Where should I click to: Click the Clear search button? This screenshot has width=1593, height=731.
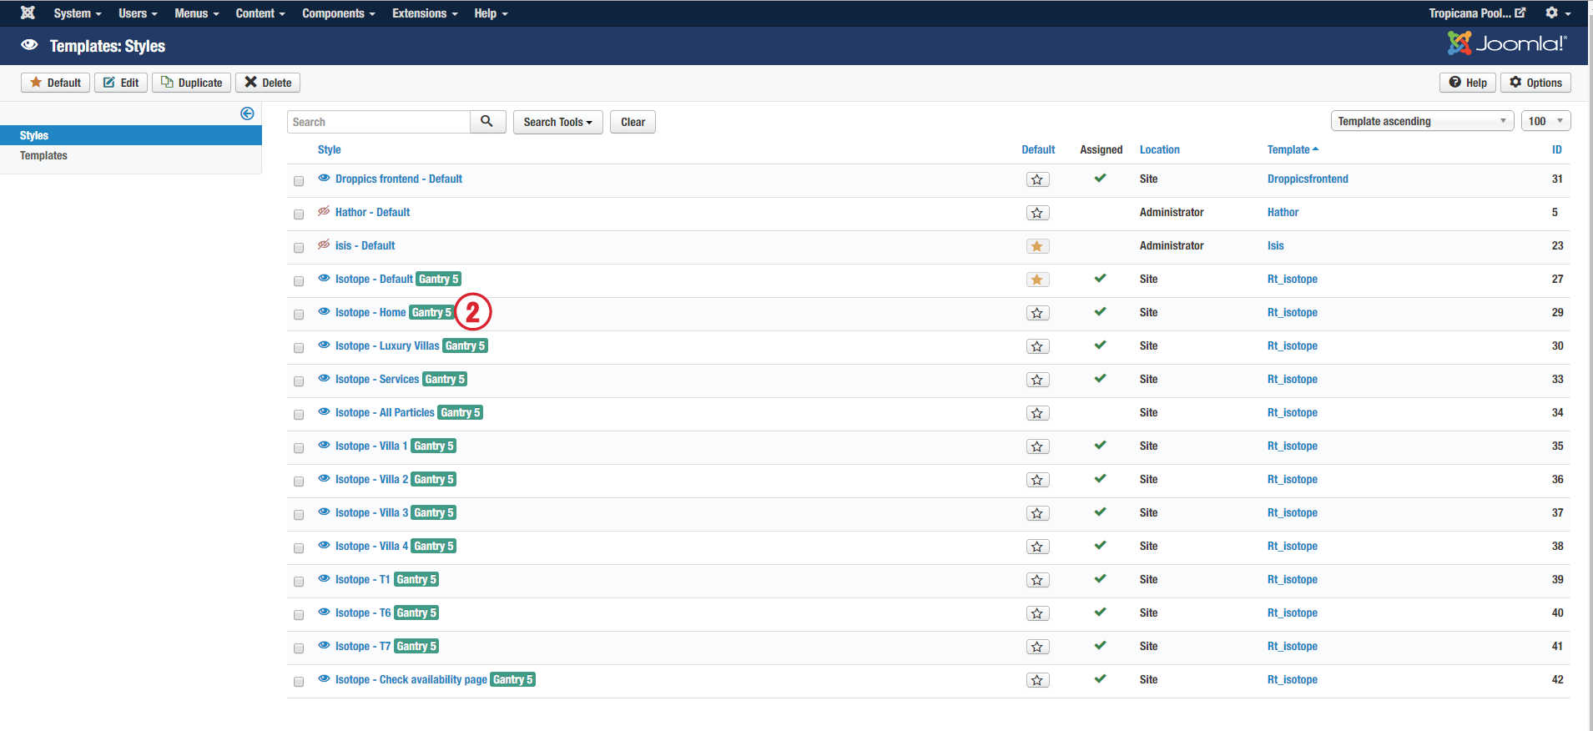point(633,122)
